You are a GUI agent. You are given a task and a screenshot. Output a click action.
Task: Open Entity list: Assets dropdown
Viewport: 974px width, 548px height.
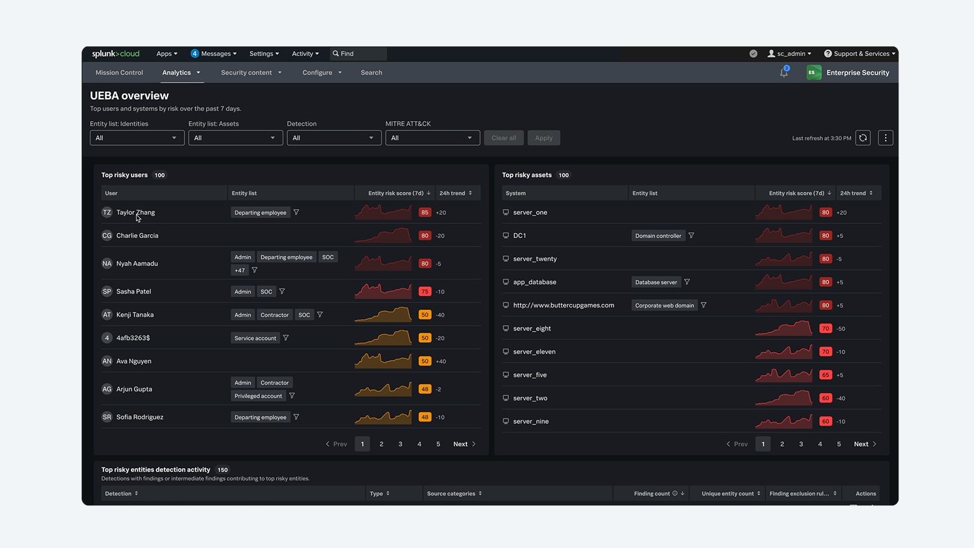pyautogui.click(x=236, y=138)
